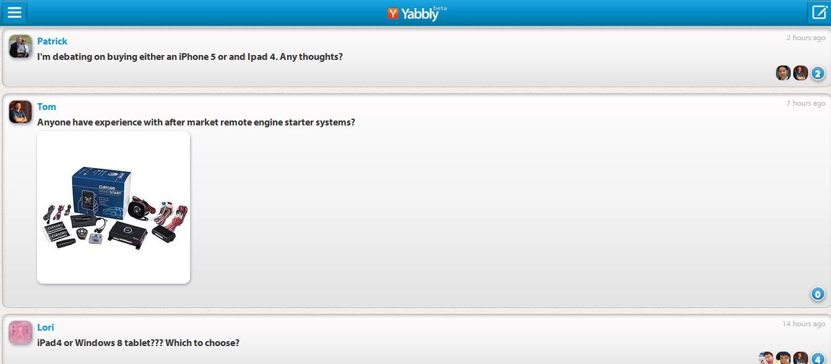Open Patrick's profile avatar
Screen dimensions: 831x364
(x=20, y=46)
